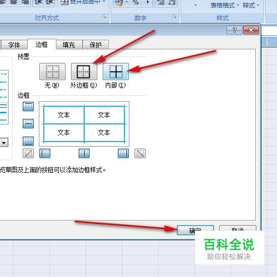Pick the thick solid line style
The width and height of the screenshot is (277, 277).
point(4,112)
